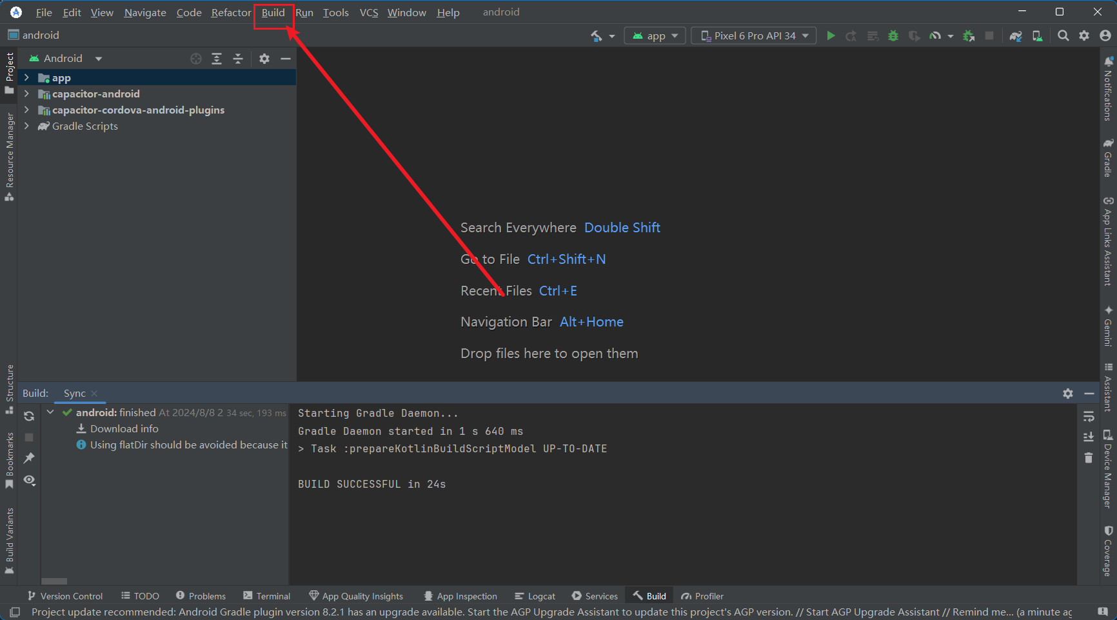Open the Android project view dropdown
The image size is (1117, 620).
65,59
